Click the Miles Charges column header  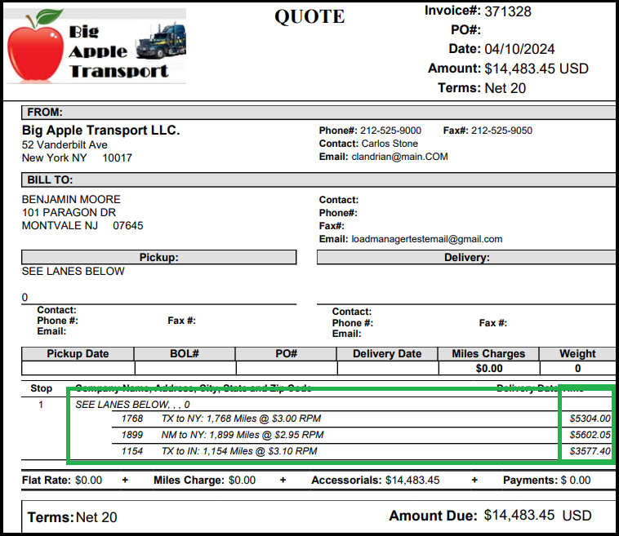pyautogui.click(x=488, y=354)
